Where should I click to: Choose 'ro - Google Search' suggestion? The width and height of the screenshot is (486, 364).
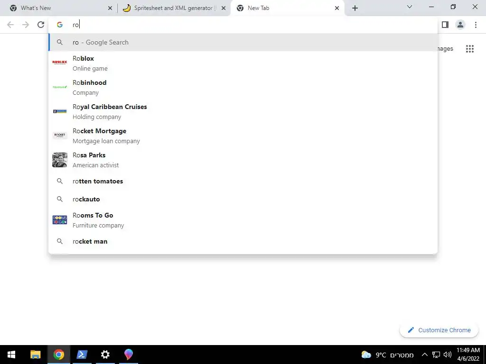pos(243,42)
